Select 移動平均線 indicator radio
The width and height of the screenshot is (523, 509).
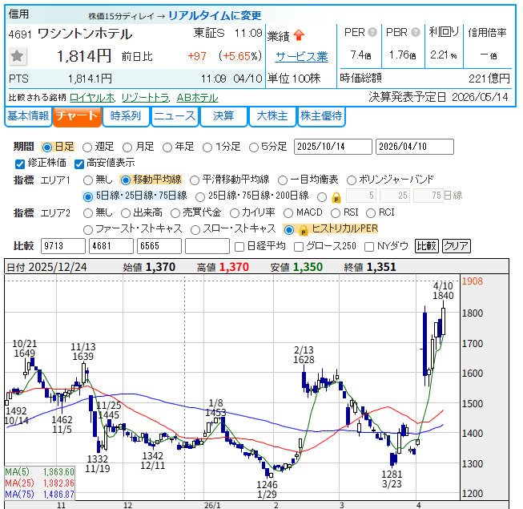(x=126, y=180)
